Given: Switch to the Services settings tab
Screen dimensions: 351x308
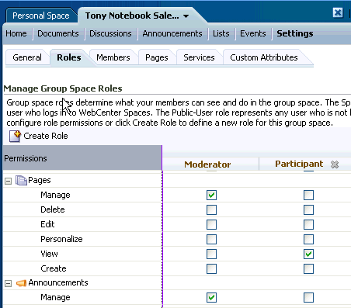Looking at the screenshot, I should (x=199, y=57).
